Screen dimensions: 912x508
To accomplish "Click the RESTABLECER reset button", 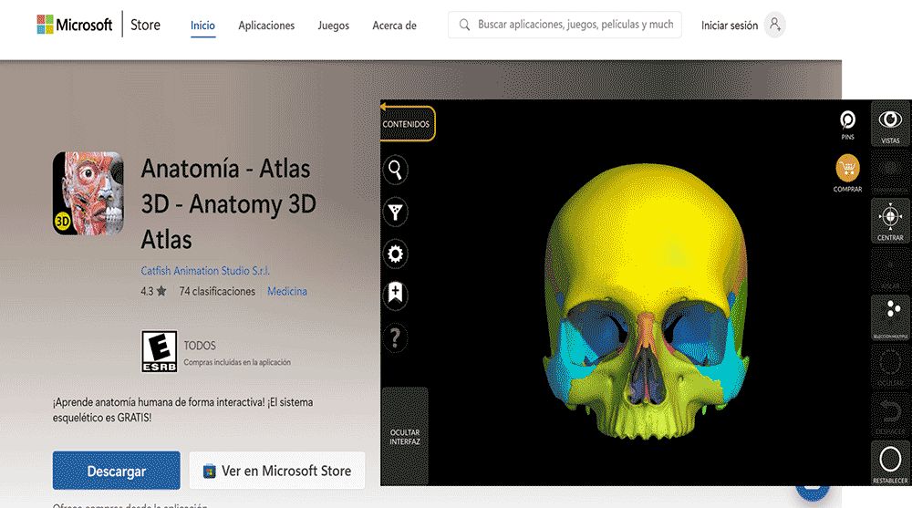I will [890, 462].
